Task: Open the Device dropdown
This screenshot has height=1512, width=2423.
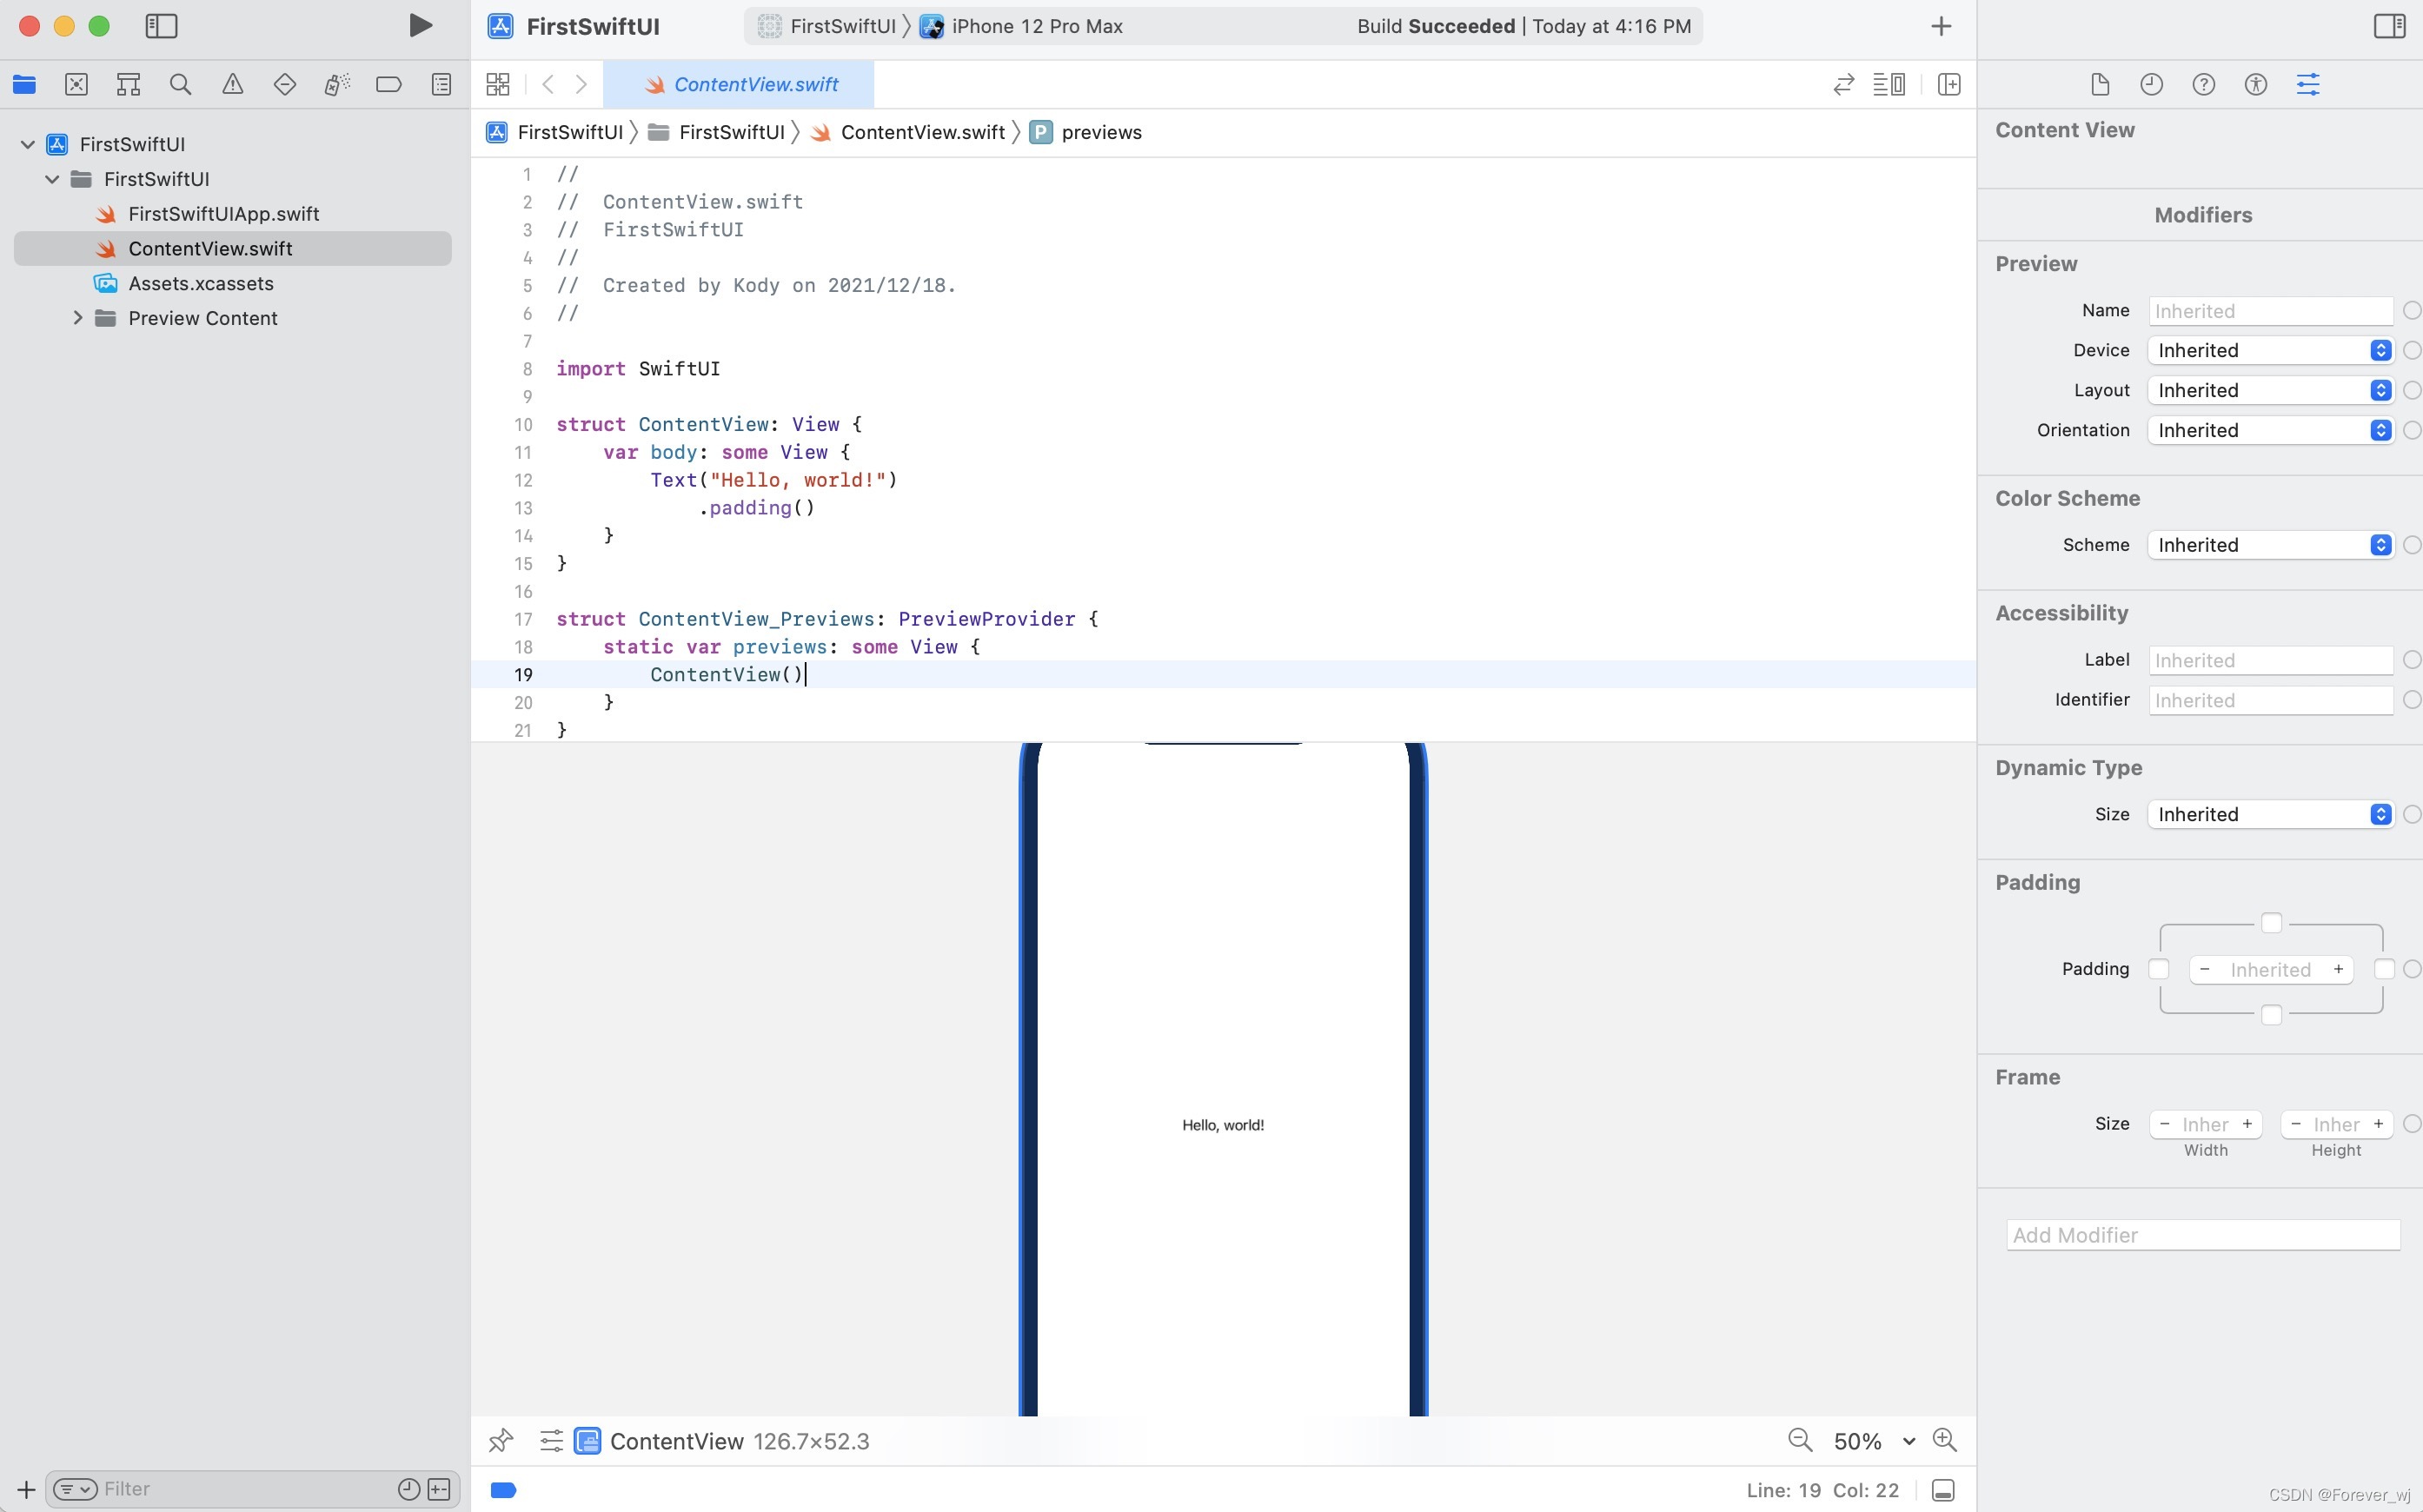Action: [x=2270, y=350]
